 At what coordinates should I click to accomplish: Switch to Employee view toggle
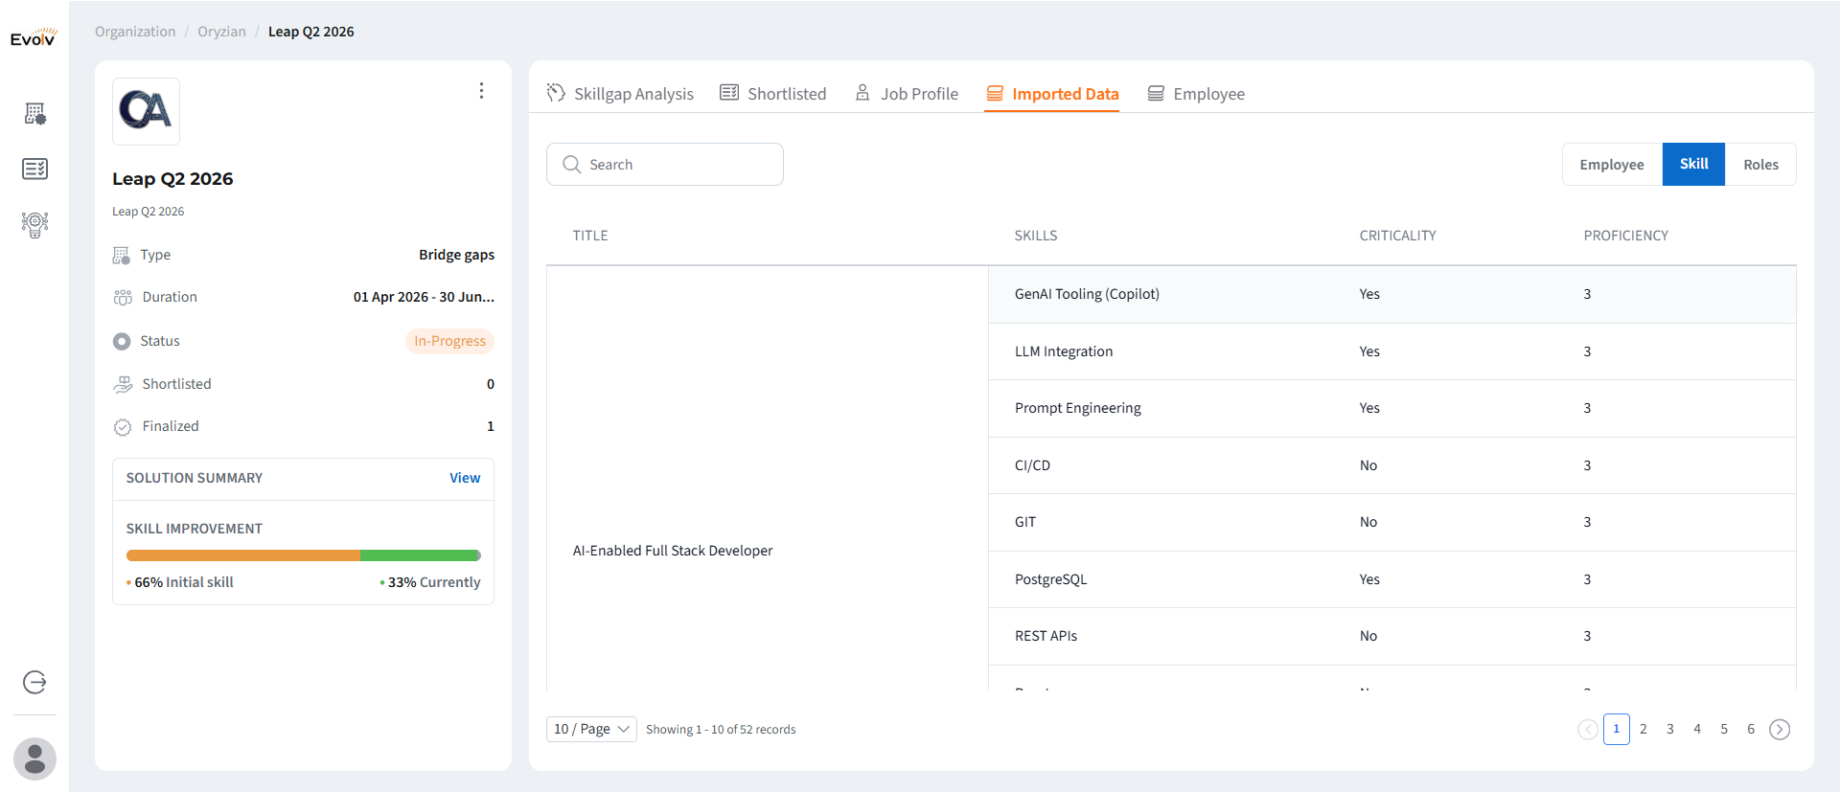tap(1611, 165)
